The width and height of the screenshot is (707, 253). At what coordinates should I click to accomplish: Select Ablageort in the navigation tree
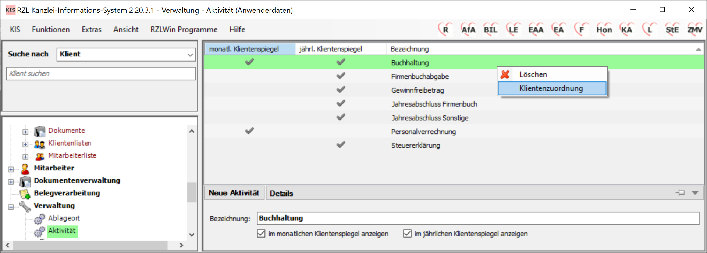tap(64, 218)
